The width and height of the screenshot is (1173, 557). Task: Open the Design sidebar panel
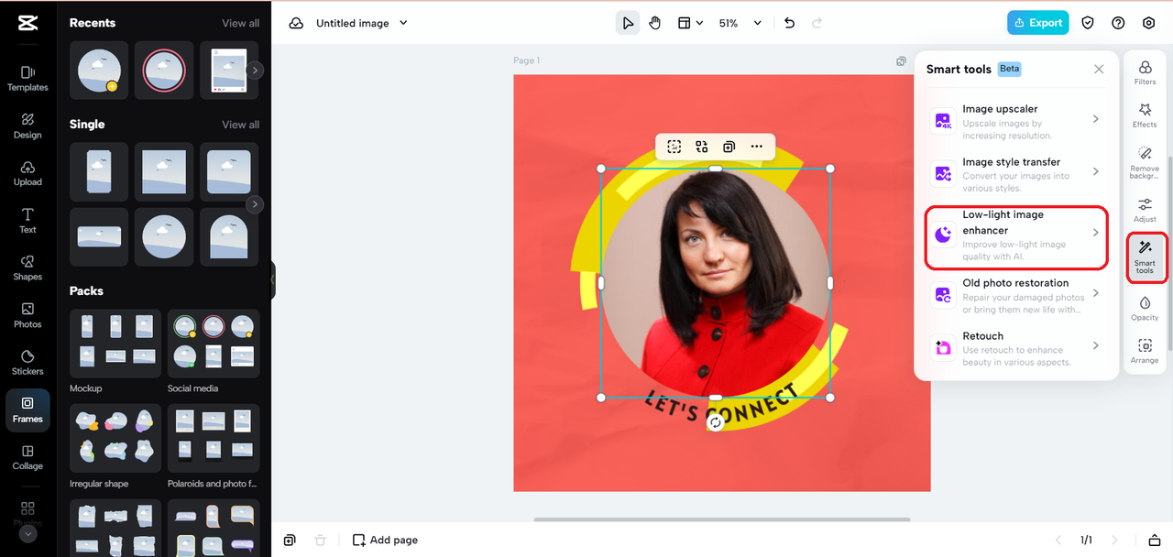pos(27,126)
